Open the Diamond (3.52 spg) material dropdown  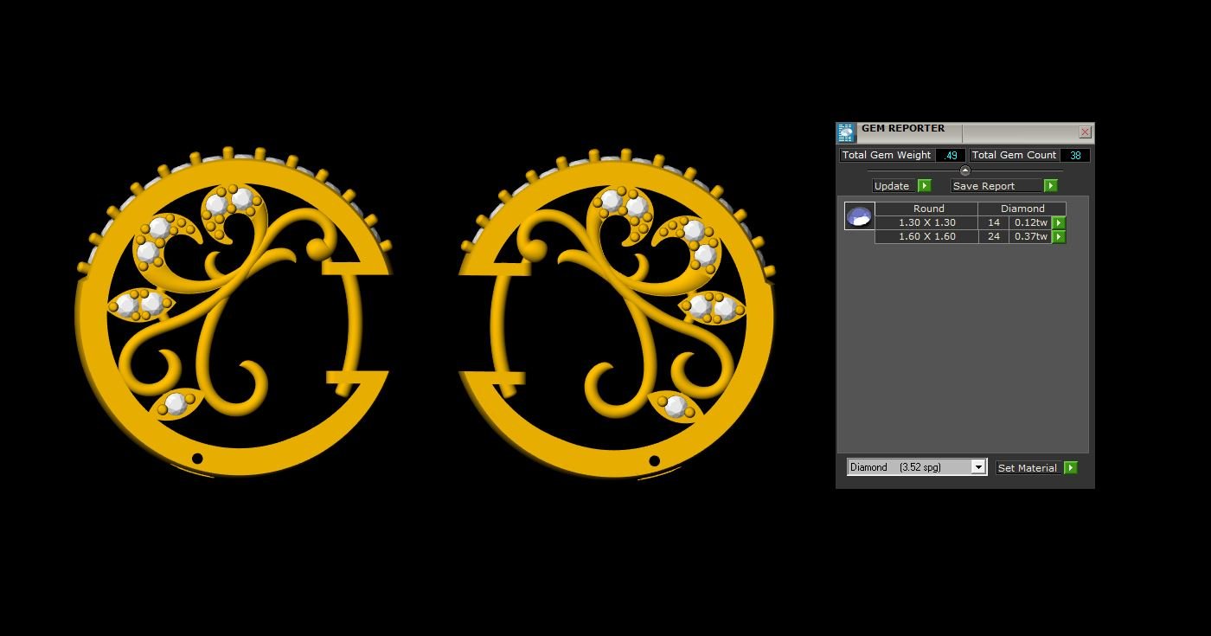[x=977, y=467]
